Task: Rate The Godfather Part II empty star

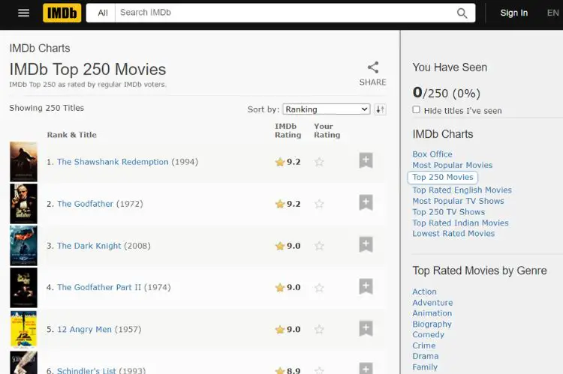Action: pyautogui.click(x=319, y=288)
